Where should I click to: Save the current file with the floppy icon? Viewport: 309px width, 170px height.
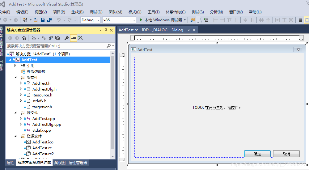(x=43, y=20)
